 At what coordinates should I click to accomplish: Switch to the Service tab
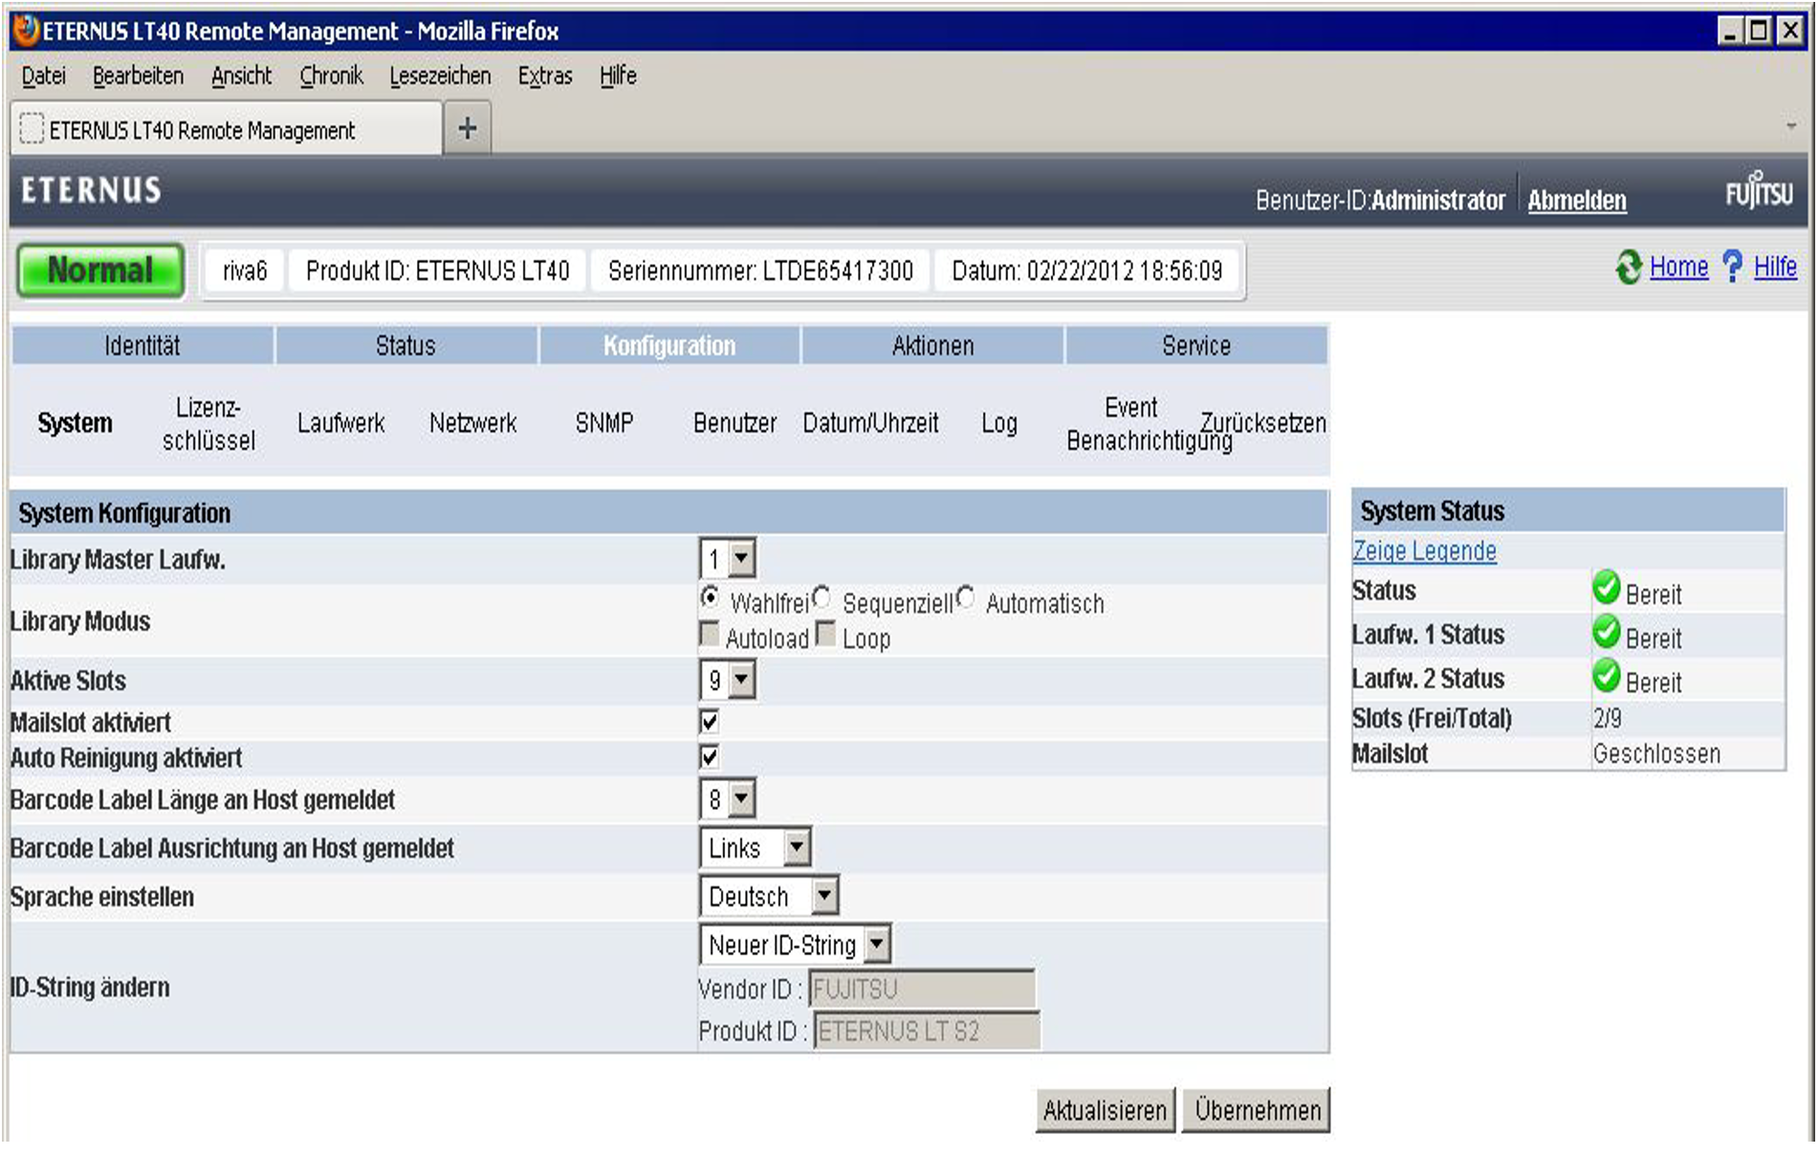tap(1196, 345)
